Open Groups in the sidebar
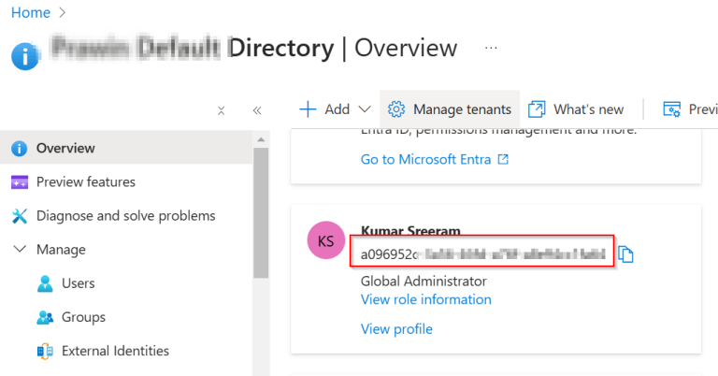The width and height of the screenshot is (718, 376). tap(82, 317)
